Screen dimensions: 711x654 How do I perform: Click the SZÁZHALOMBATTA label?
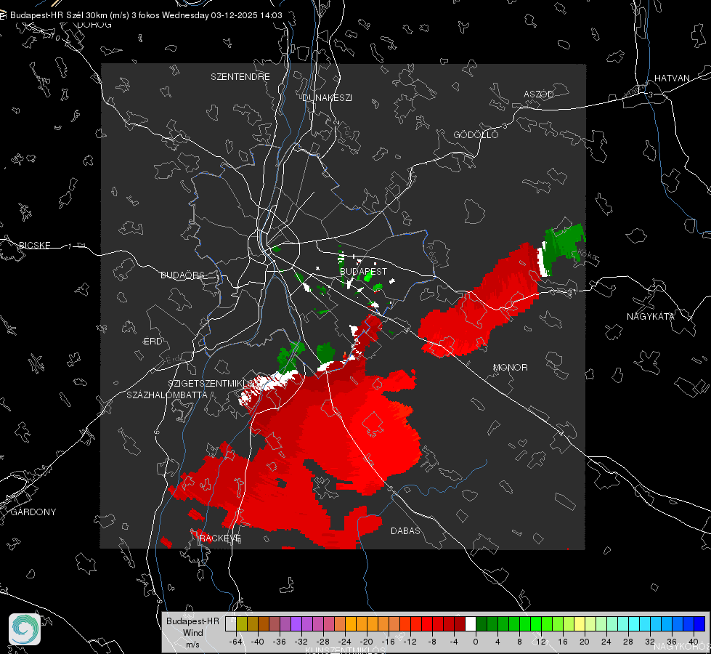pyautogui.click(x=167, y=395)
